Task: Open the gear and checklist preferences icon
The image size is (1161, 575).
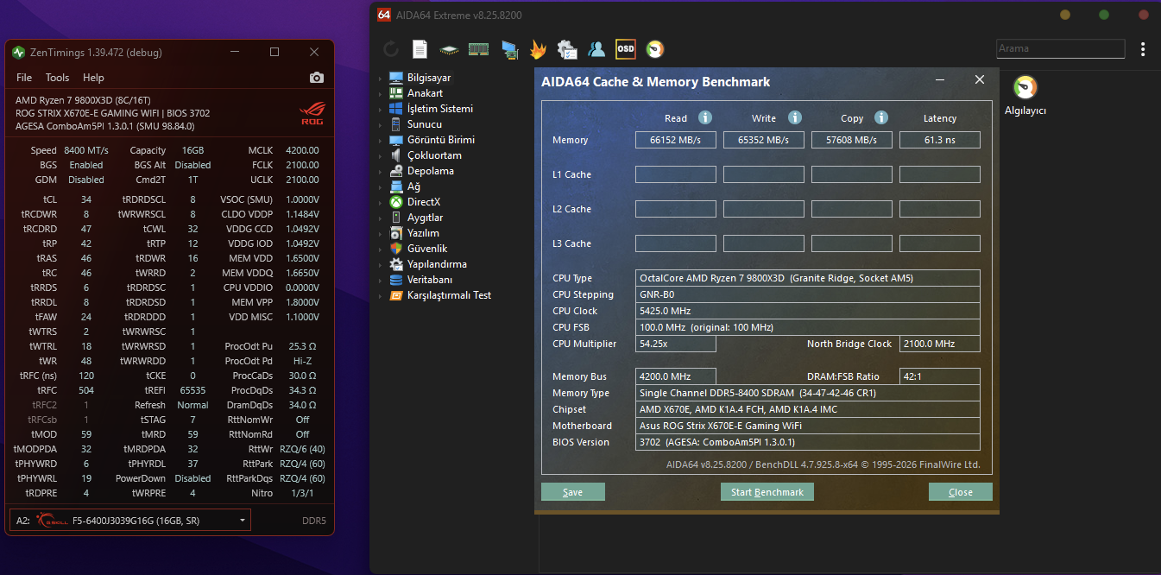Action: [567, 49]
